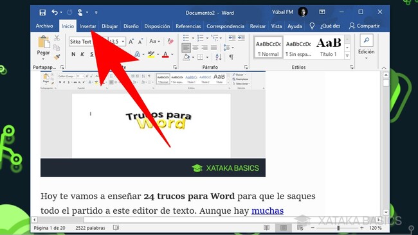
Task: Switch to the Revisar tab
Action: coord(257,26)
